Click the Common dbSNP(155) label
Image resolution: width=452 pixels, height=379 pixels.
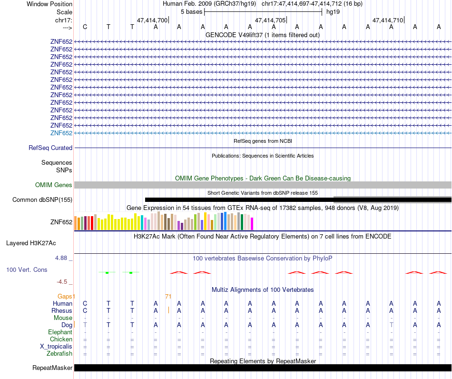(42, 199)
